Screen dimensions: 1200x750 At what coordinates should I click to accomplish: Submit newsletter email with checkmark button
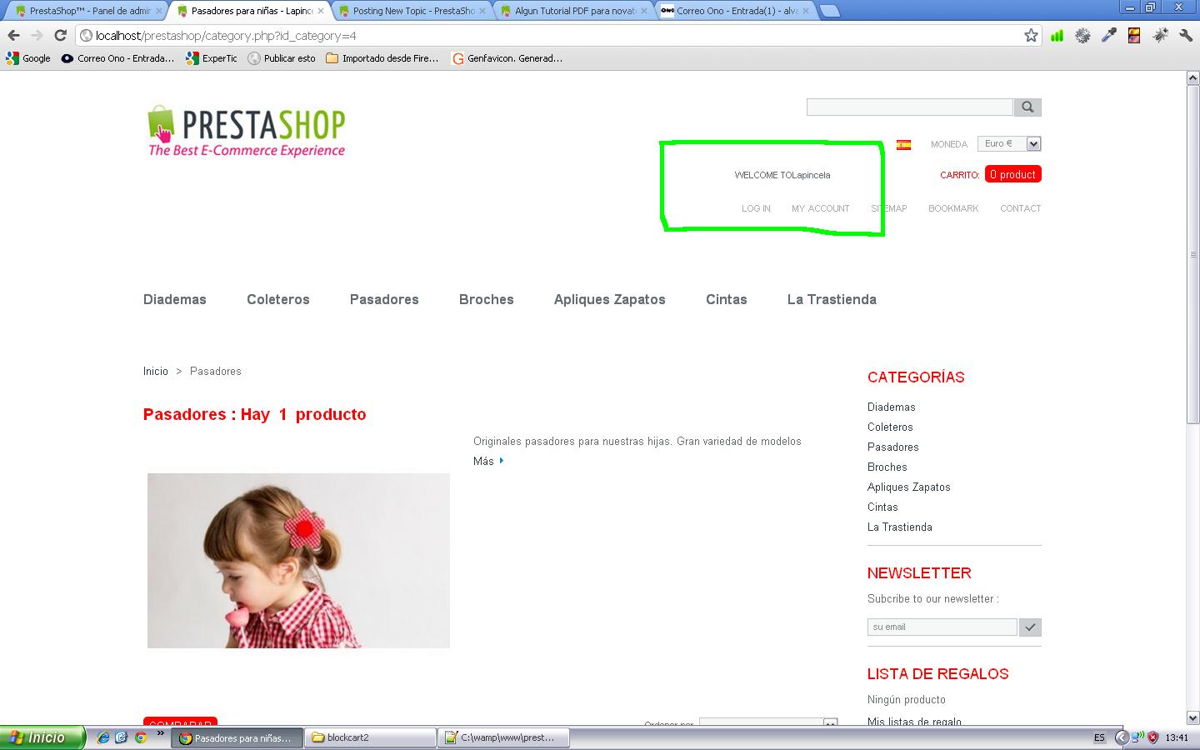[1030, 627]
